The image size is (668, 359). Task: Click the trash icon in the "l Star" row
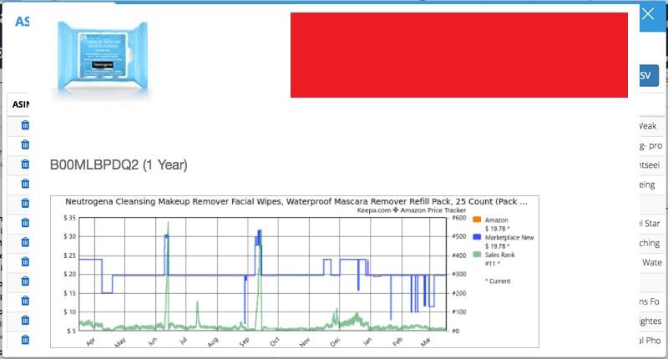coord(25,222)
